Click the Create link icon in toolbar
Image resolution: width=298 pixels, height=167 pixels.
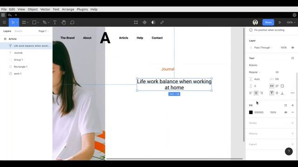coord(162,22)
